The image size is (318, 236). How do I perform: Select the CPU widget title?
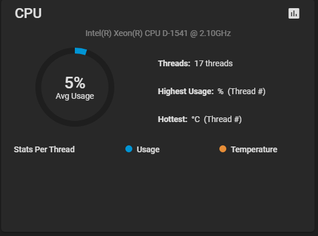coord(28,13)
